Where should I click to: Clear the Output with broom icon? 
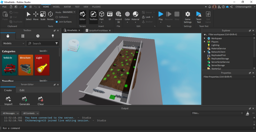click(x=248, y=113)
